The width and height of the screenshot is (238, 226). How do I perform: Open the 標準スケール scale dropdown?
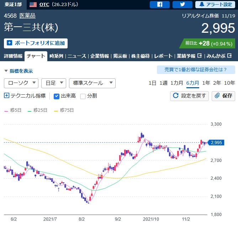coord(92,83)
